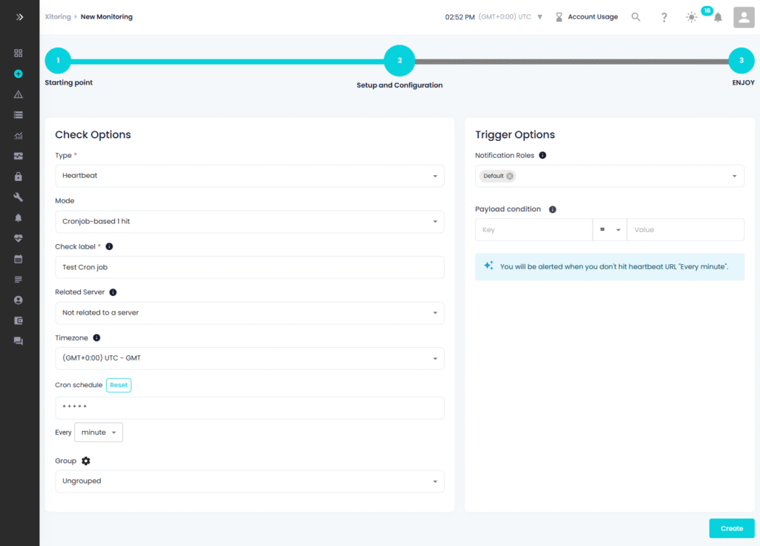Open the wrench tools icon in sidebar

coord(19,197)
